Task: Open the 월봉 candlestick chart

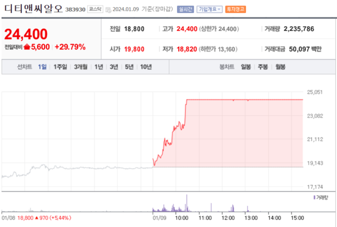Action: tap(280, 67)
